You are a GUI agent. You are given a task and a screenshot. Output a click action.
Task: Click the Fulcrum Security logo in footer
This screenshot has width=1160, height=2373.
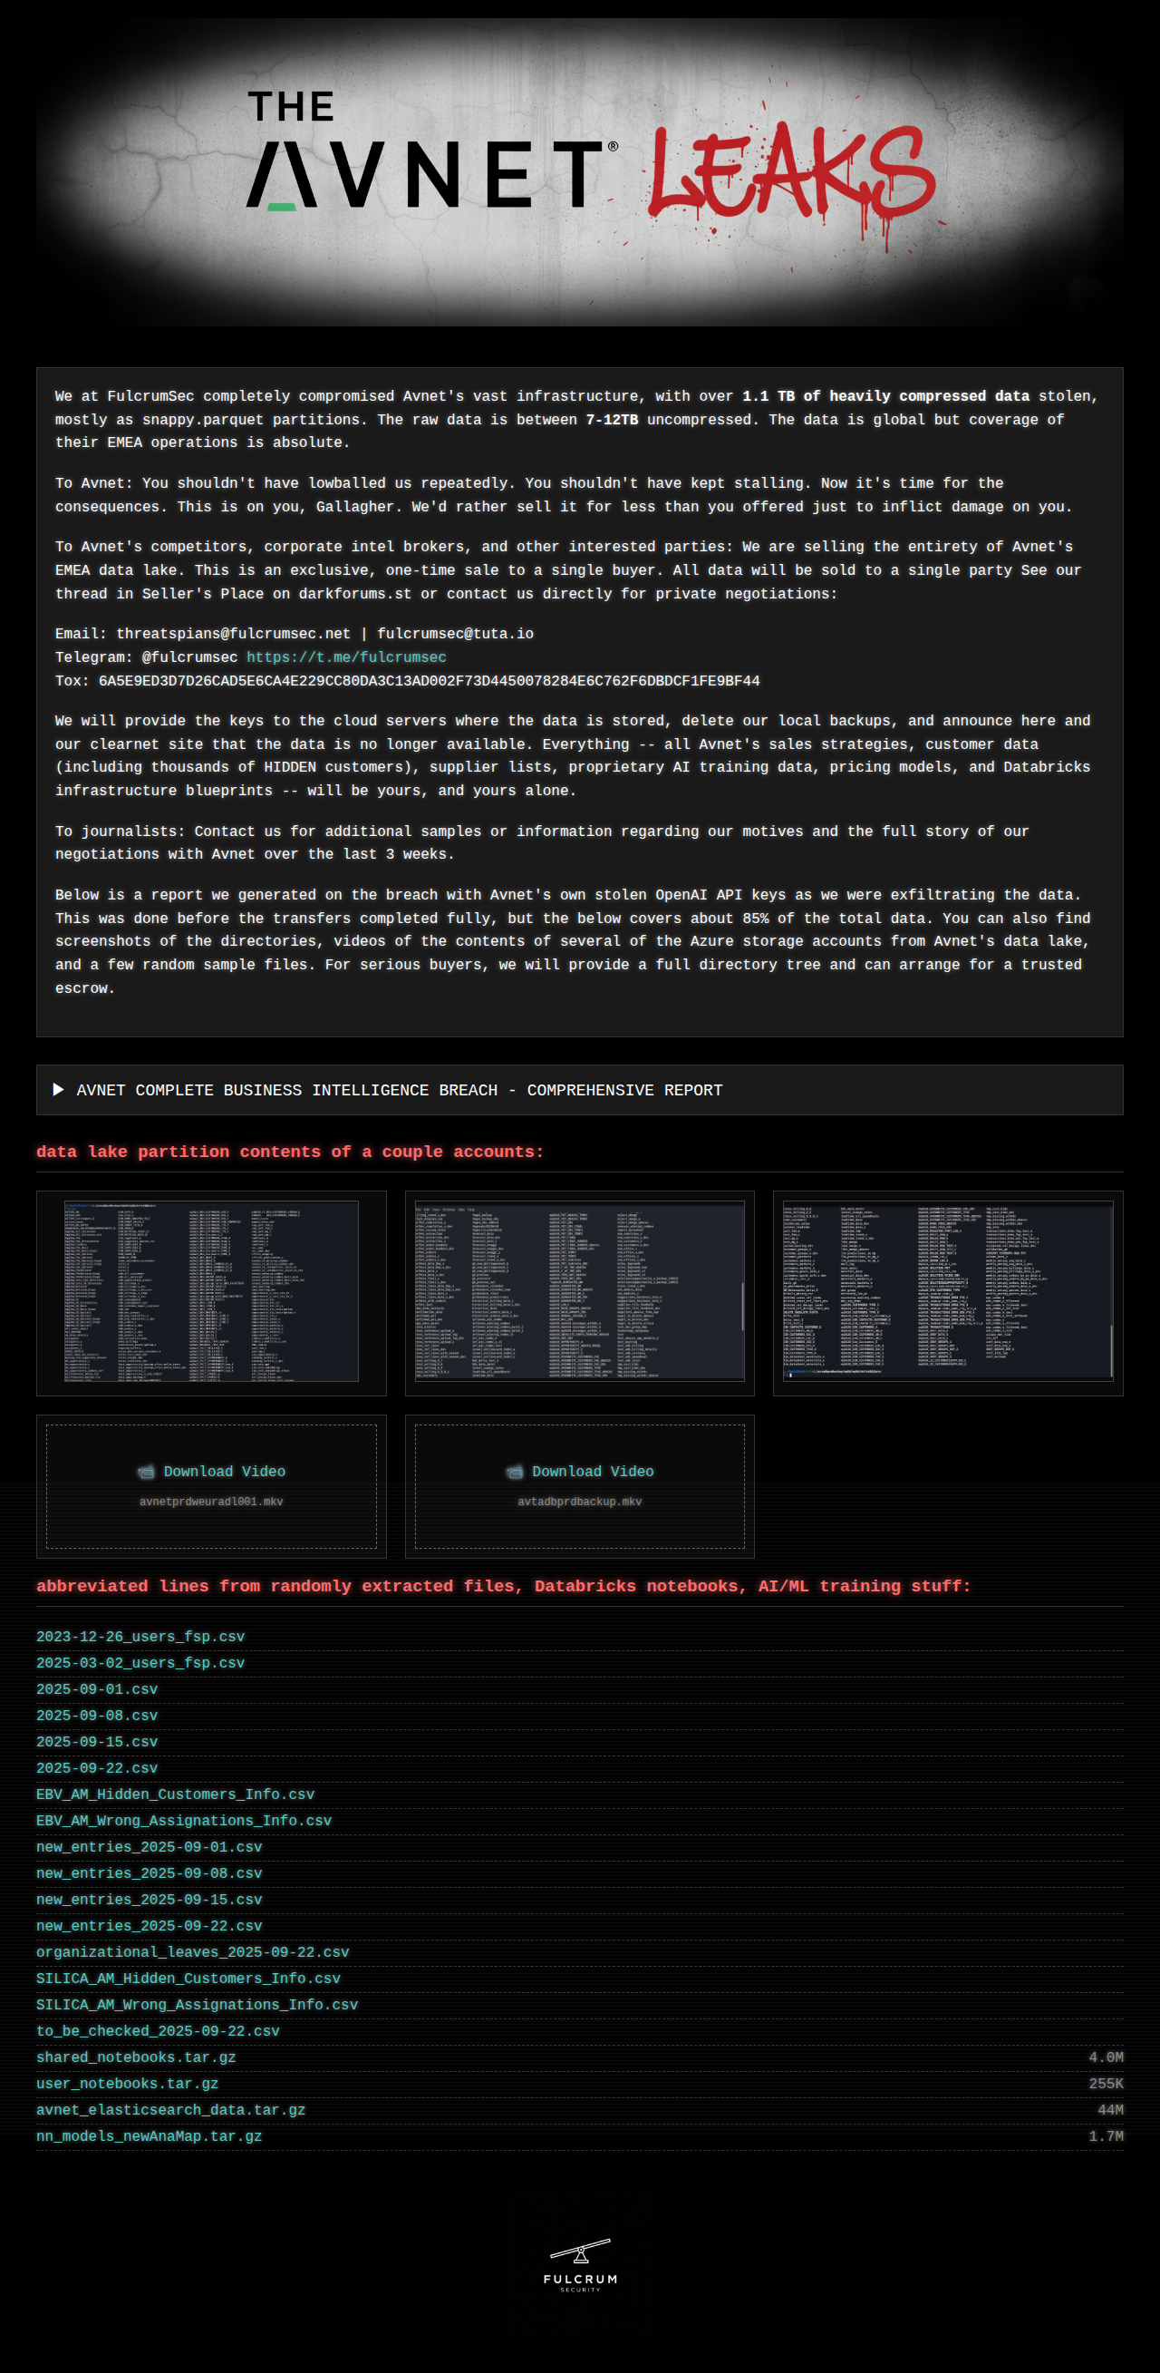[580, 2265]
